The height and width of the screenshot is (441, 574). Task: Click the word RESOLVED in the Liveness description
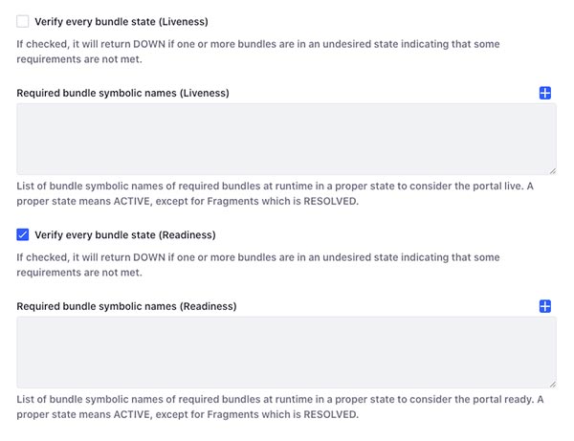[330, 201]
